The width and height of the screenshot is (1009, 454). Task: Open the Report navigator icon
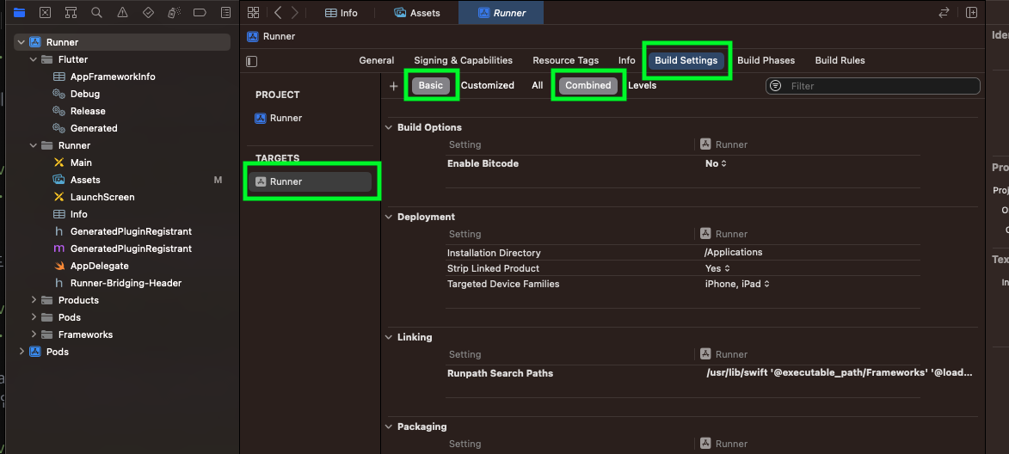(225, 12)
